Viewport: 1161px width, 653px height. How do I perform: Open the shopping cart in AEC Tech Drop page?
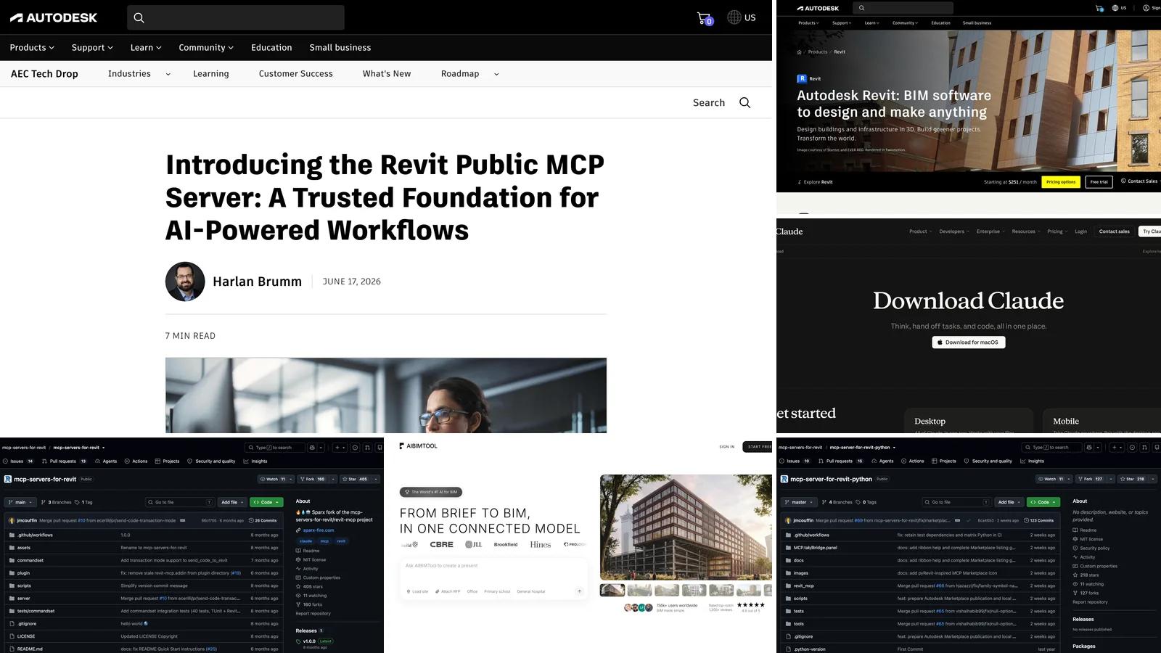(704, 18)
